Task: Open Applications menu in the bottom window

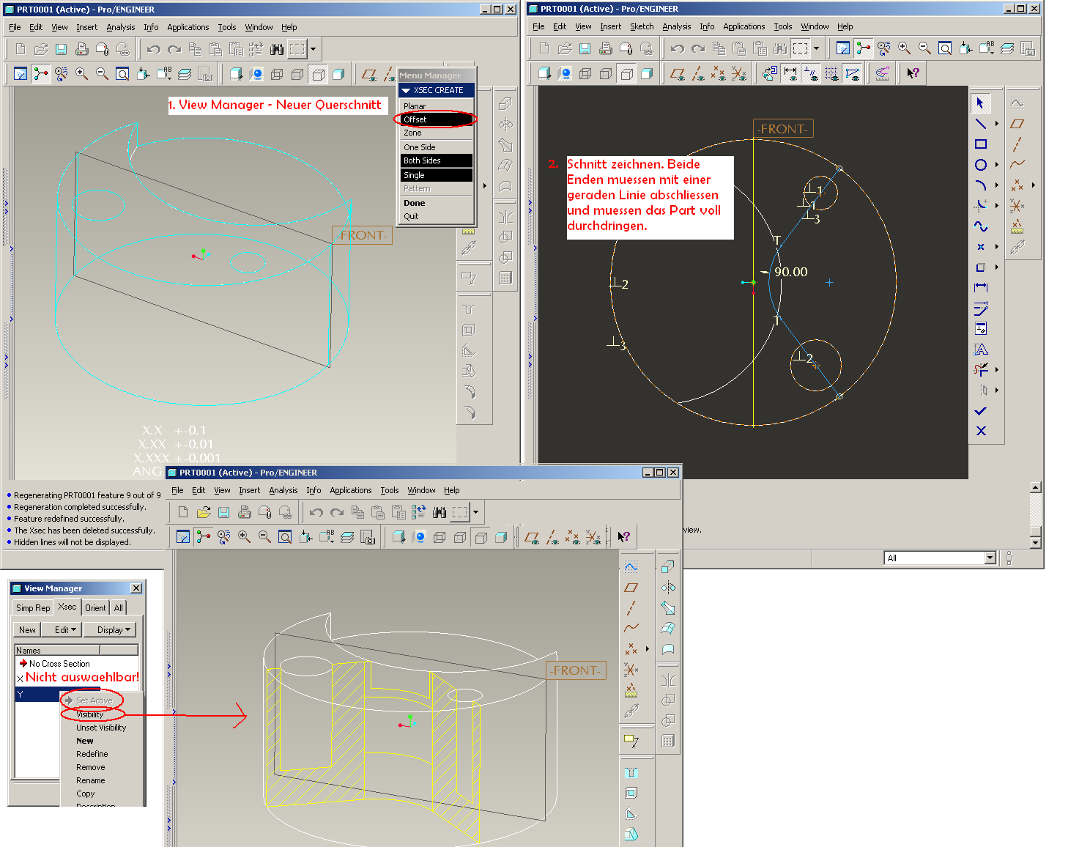Action: 350,490
